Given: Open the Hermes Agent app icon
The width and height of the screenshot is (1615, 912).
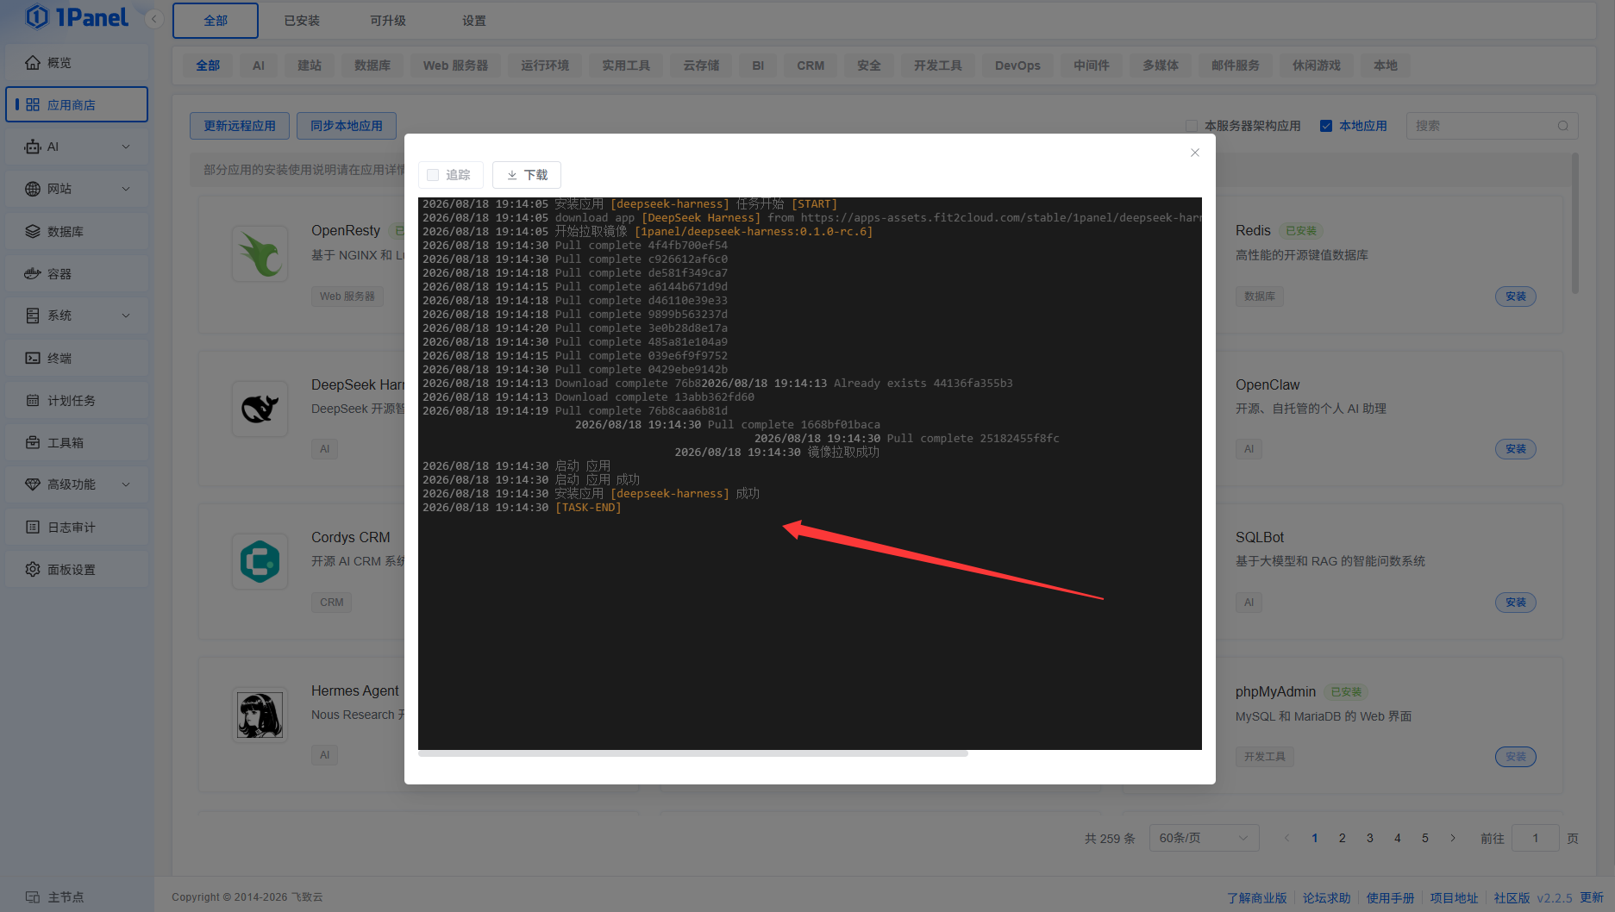Looking at the screenshot, I should click(260, 715).
